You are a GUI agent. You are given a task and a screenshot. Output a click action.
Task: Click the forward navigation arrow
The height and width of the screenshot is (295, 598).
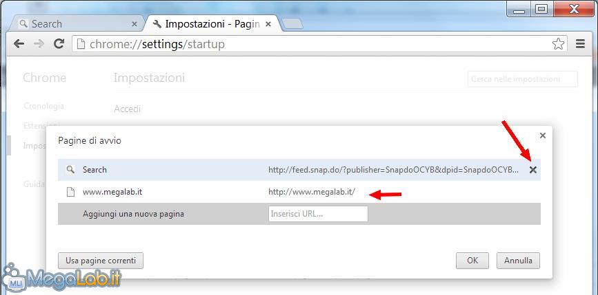[x=39, y=44]
